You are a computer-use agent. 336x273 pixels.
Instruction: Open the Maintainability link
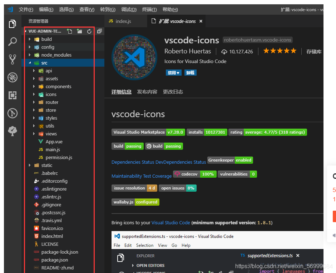click(127, 176)
